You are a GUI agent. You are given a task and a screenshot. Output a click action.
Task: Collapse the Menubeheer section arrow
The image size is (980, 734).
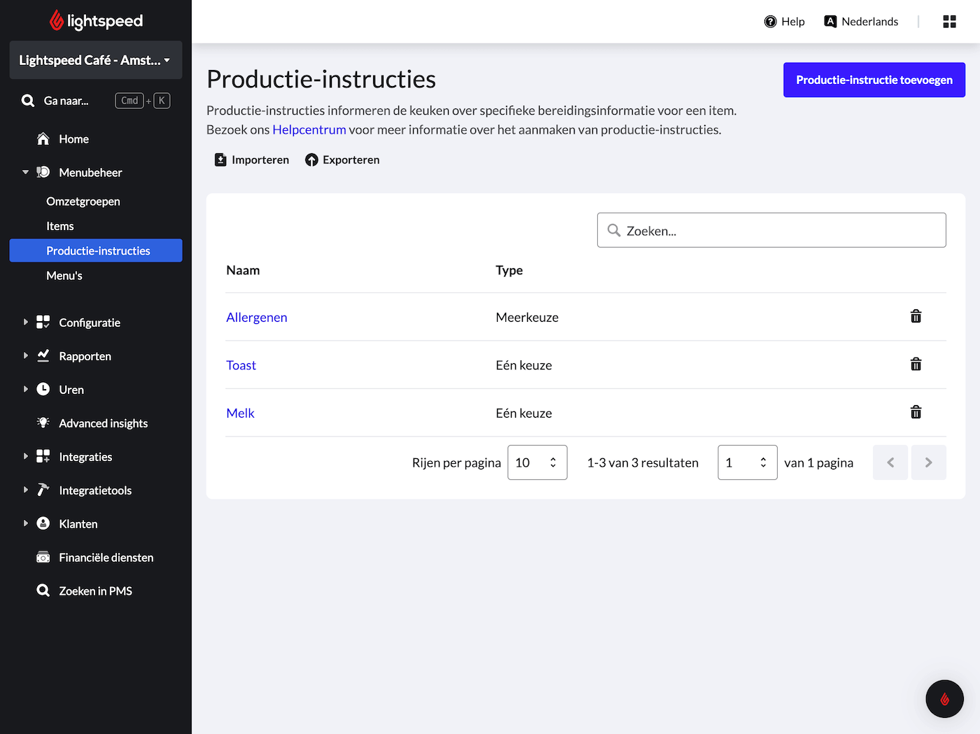click(25, 172)
